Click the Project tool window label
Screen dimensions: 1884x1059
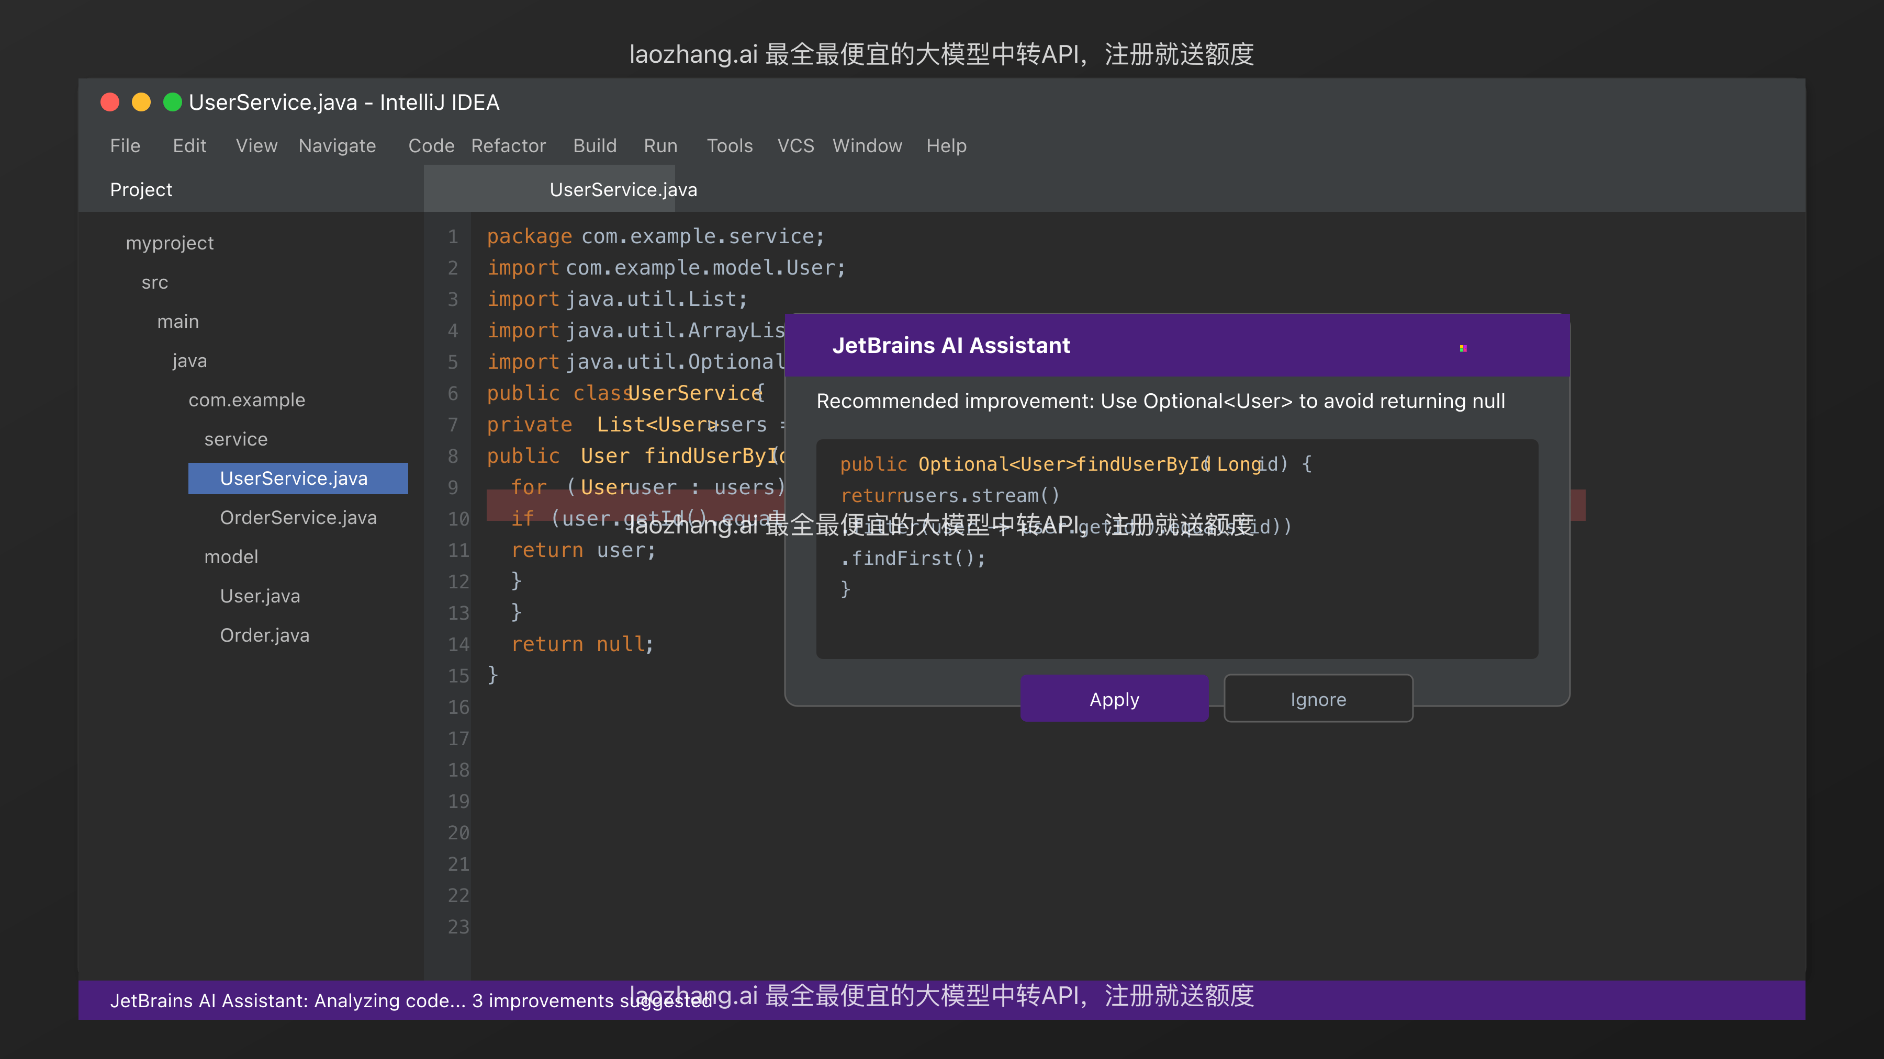[x=141, y=189]
